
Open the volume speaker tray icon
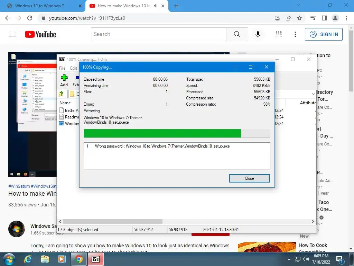pyautogui.click(x=306, y=259)
